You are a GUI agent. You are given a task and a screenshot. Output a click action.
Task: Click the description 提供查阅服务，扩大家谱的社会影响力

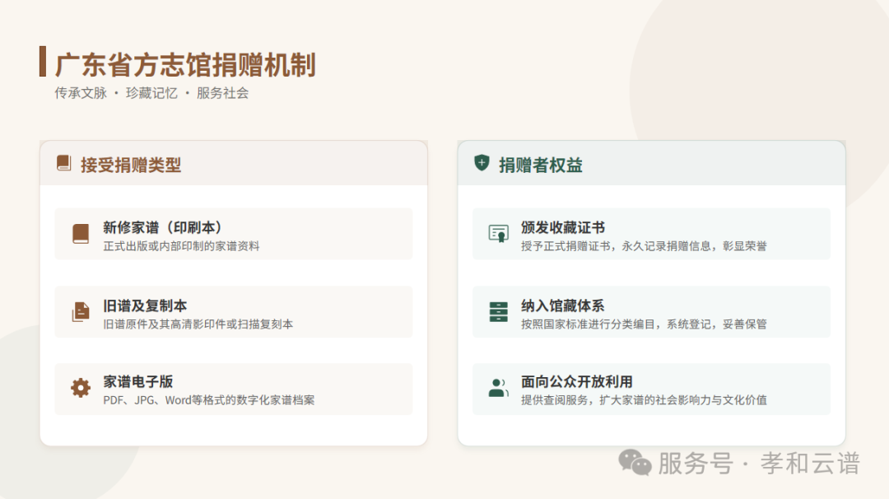644,400
